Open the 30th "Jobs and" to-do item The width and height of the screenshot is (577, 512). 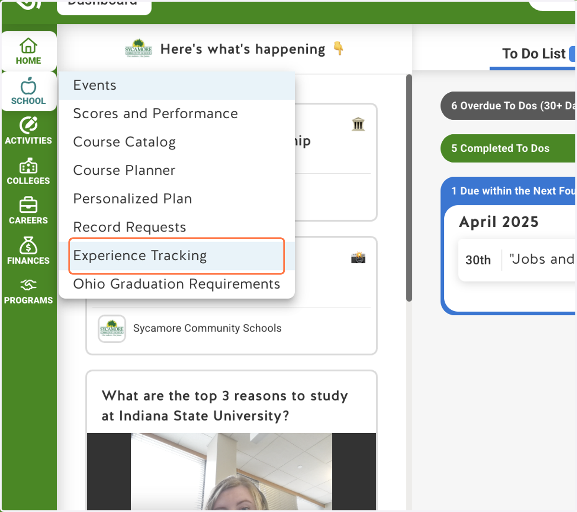(x=517, y=260)
